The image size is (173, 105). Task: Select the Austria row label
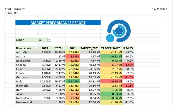(x=20, y=56)
